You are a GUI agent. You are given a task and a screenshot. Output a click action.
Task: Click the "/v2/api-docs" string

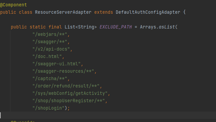pyautogui.click(x=51, y=49)
